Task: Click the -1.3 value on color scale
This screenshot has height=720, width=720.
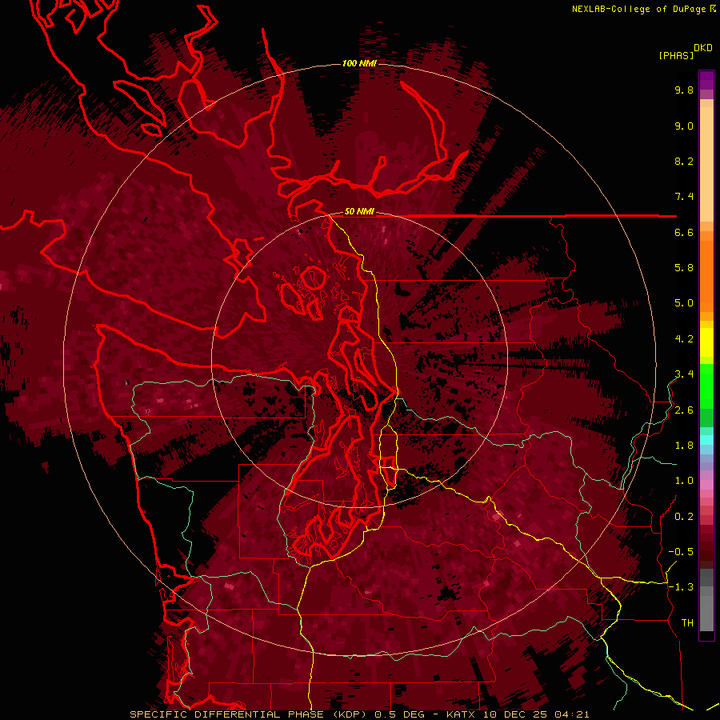Action: pos(681,588)
